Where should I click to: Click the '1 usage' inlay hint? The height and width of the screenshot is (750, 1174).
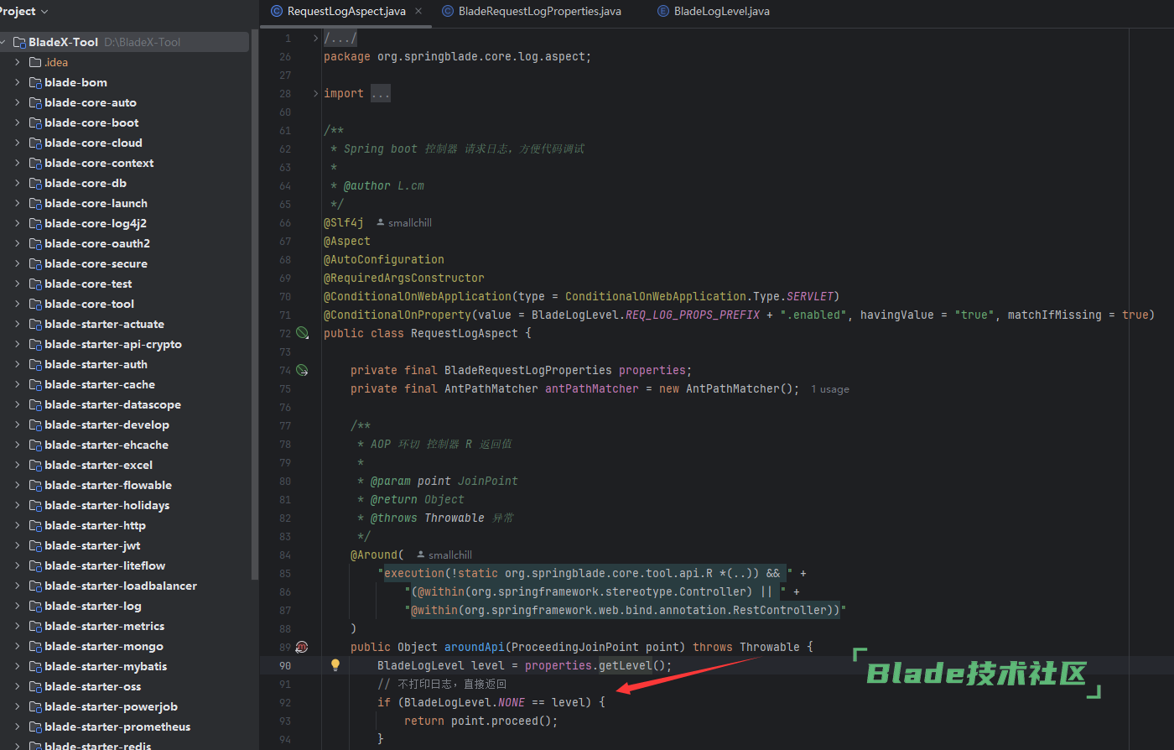point(830,389)
